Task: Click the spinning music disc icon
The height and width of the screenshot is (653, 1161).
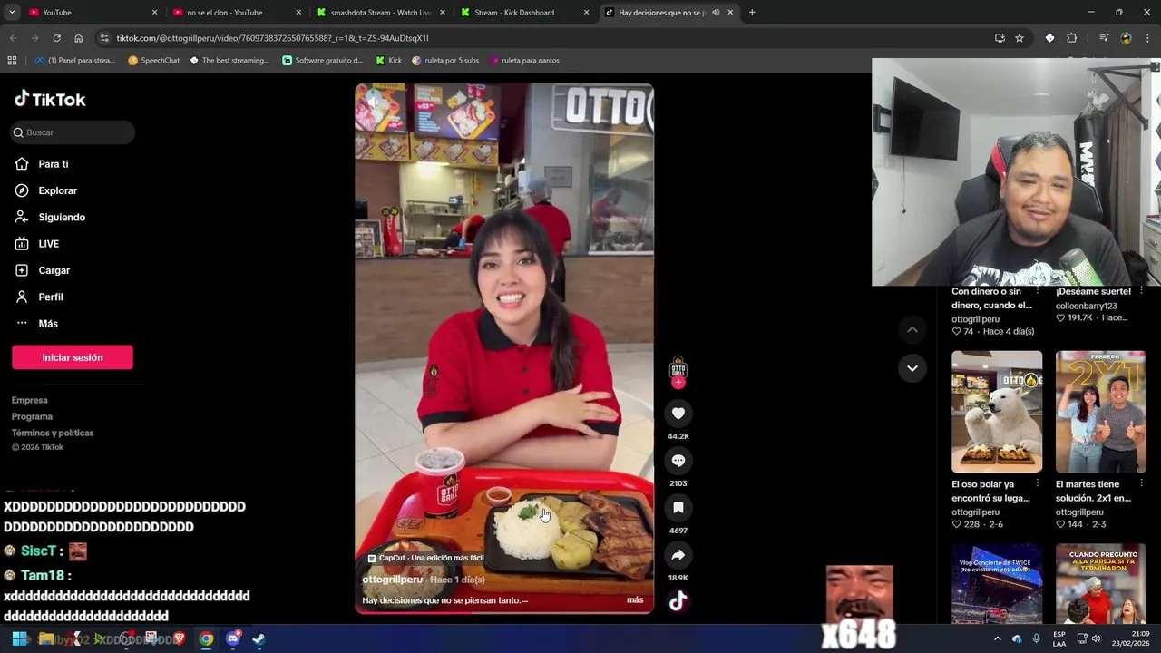Action: [678, 600]
